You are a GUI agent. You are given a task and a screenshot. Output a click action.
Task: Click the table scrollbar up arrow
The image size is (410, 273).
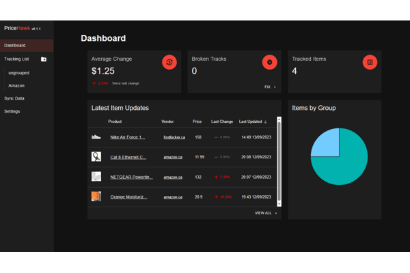tap(279, 119)
